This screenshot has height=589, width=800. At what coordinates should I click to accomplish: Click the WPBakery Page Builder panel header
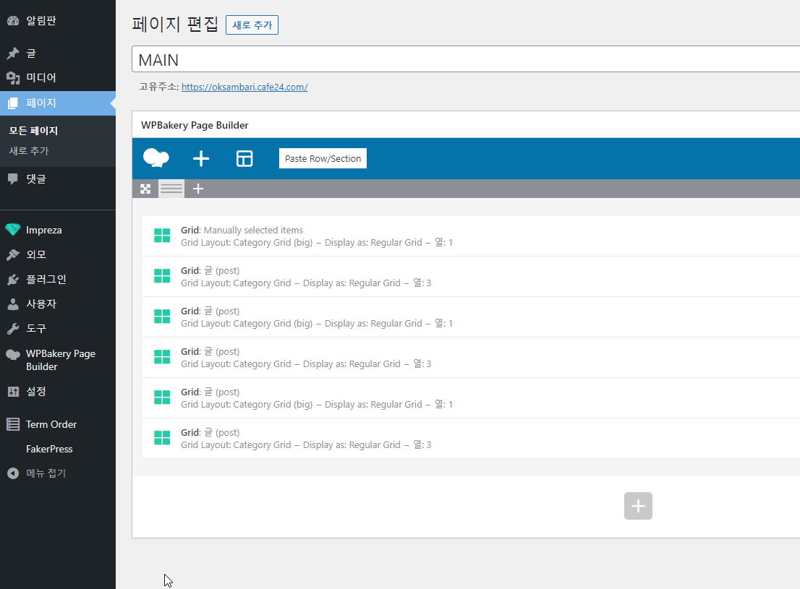click(466, 125)
